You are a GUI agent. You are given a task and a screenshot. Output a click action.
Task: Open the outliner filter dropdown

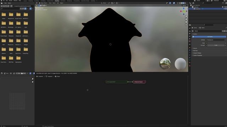223,3
